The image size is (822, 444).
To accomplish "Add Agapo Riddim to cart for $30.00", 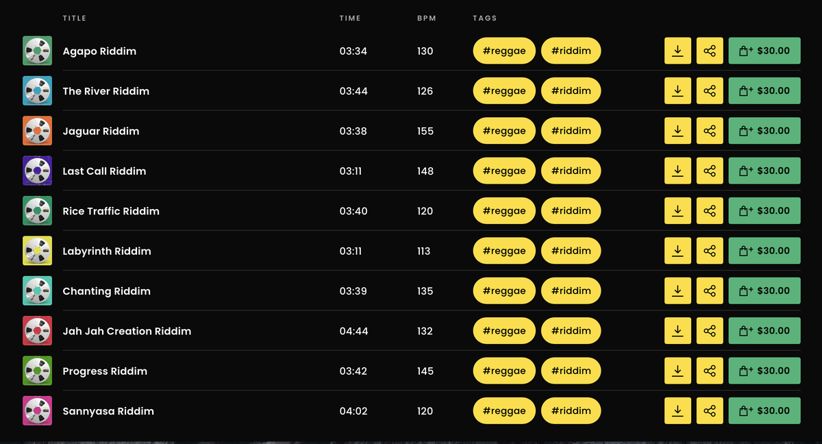I will (764, 51).
